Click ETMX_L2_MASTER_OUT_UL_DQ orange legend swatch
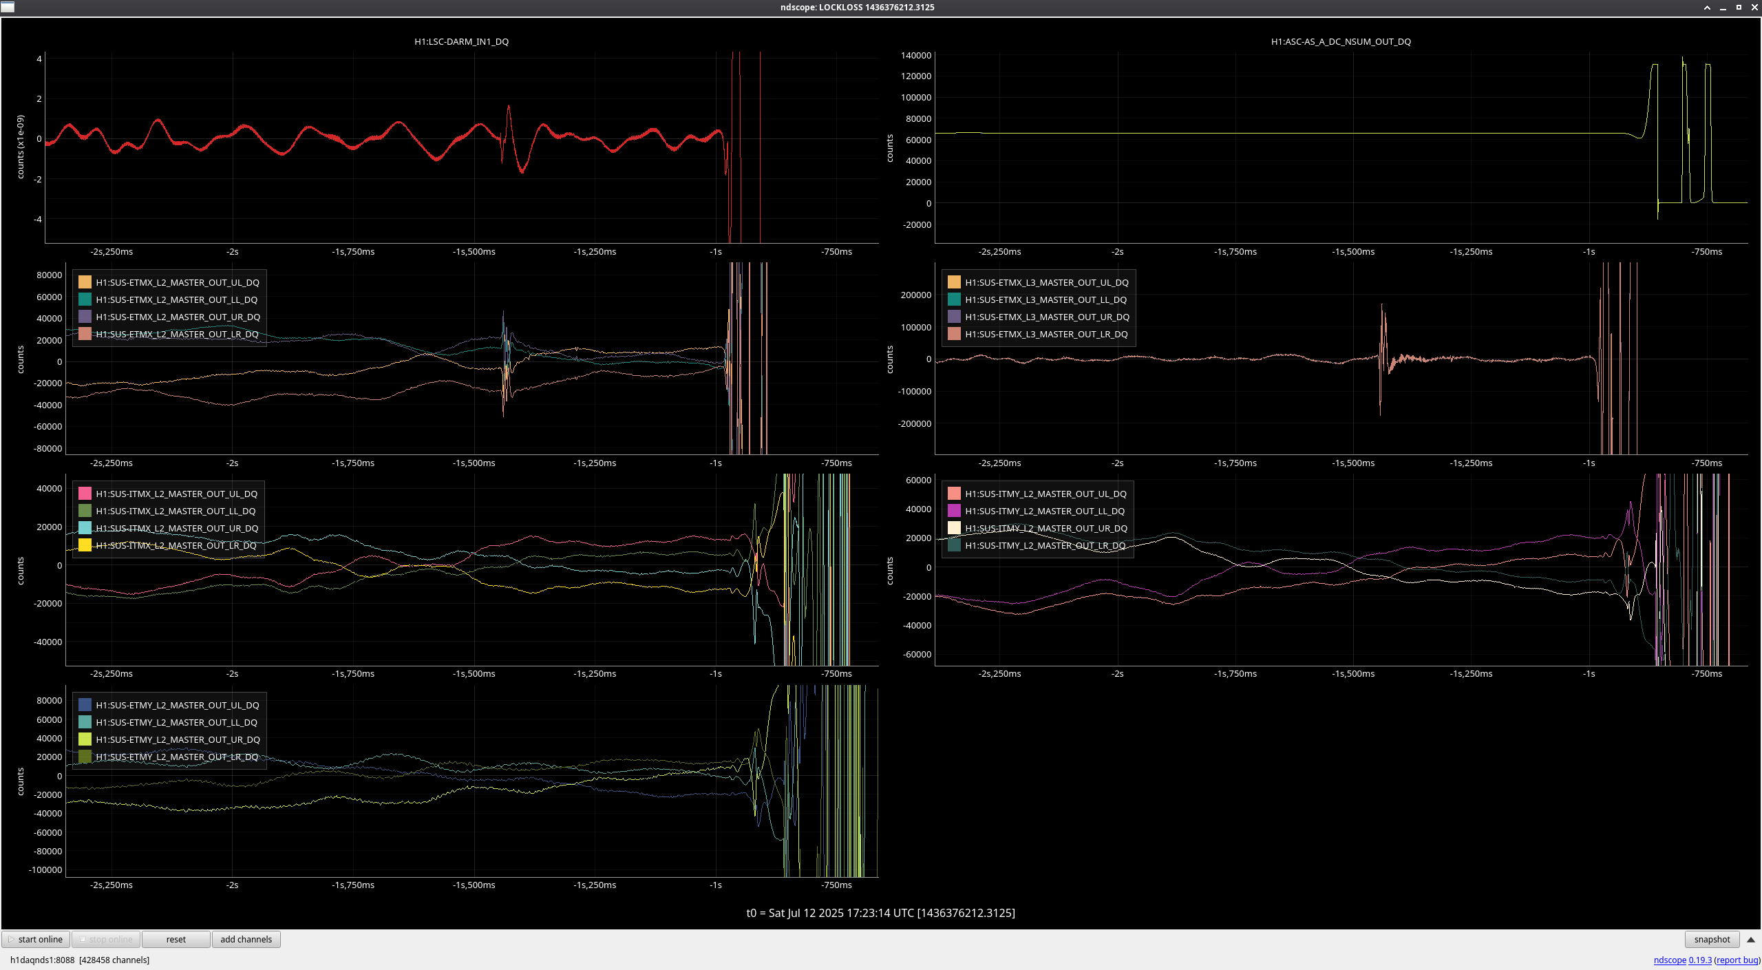The image size is (1762, 970). click(85, 282)
